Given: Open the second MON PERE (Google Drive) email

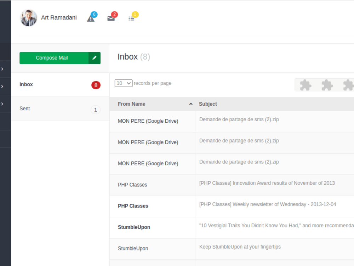Looking at the screenshot, I should (x=148, y=143).
